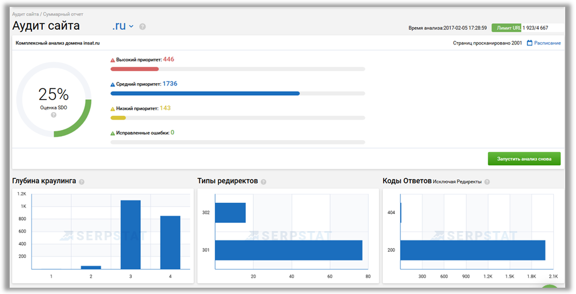The height and width of the screenshot is (294, 576).
Task: Click the red high priority progress bar
Action: click(x=135, y=69)
